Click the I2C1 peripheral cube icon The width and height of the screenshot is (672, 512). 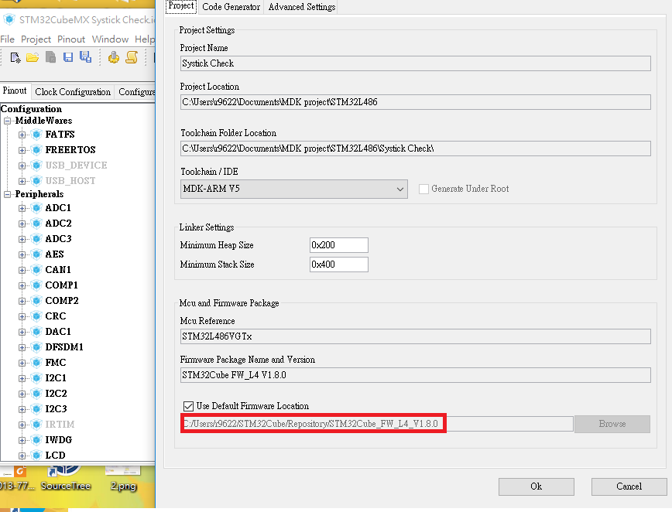click(x=37, y=378)
